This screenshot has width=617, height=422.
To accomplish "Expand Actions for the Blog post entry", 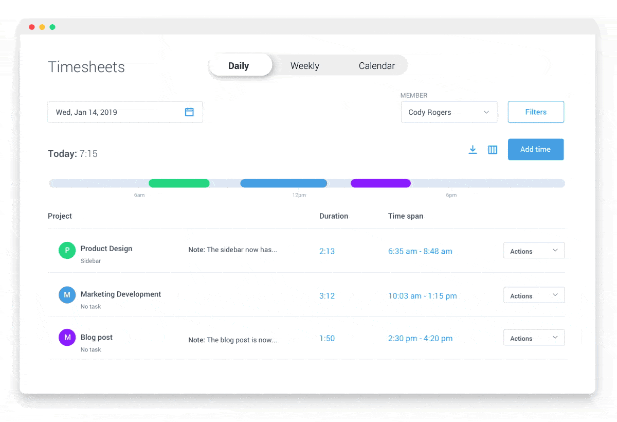I will (x=533, y=338).
